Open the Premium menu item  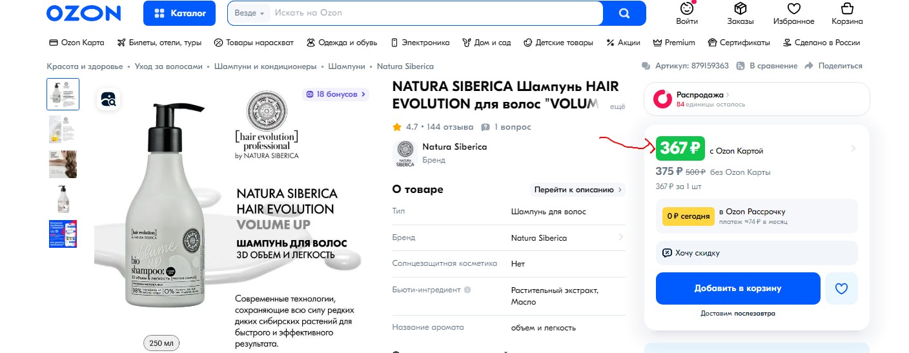(674, 43)
